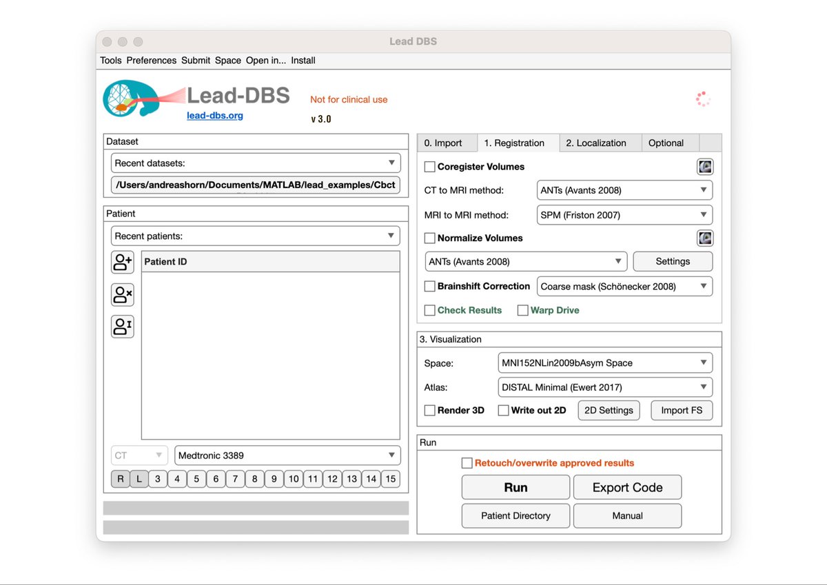827x585 pixels.
Task: Open normalization viewer icon beside Normalize Volumes
Action: [704, 238]
